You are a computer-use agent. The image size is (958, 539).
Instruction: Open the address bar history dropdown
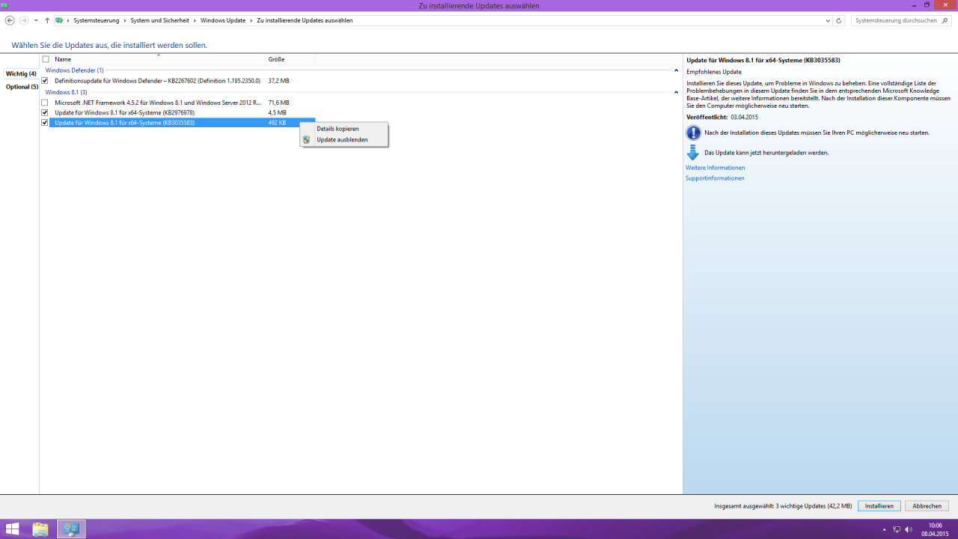827,20
